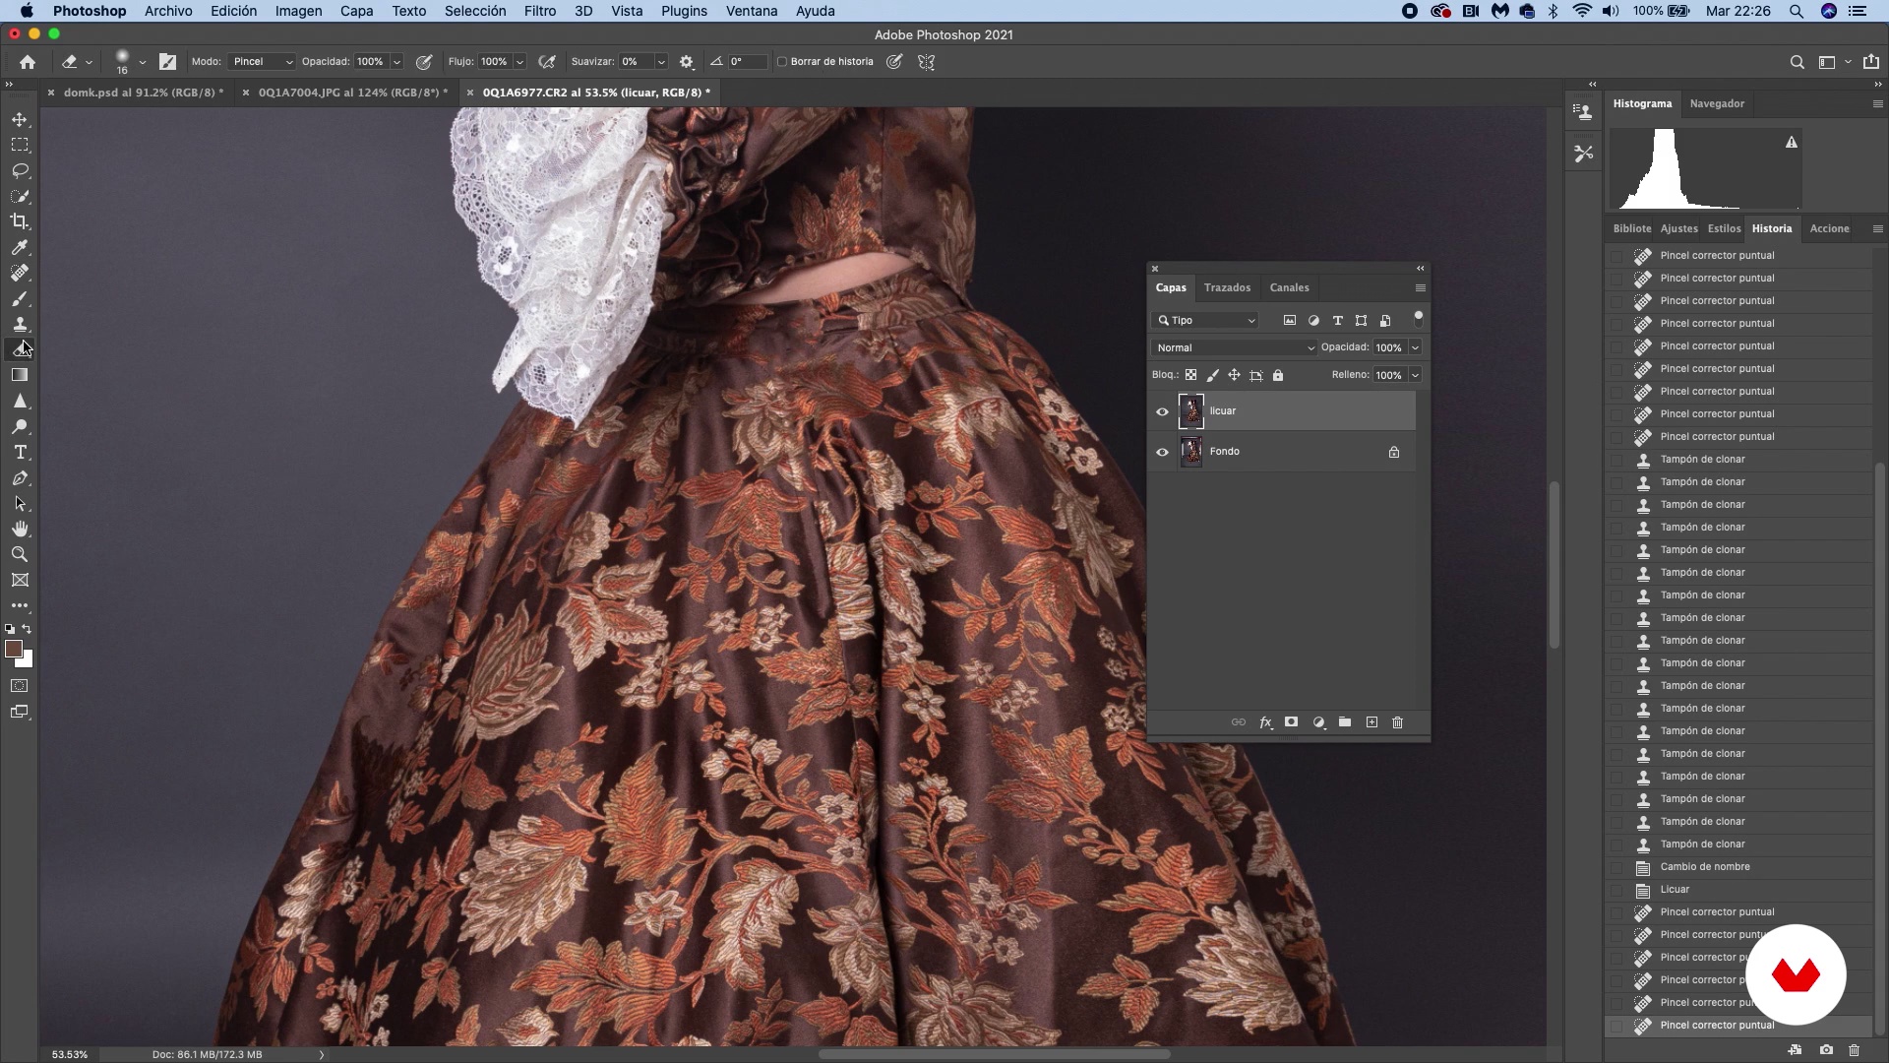Select the Zoom tool
Screen dimensions: 1889x1063
(20, 554)
